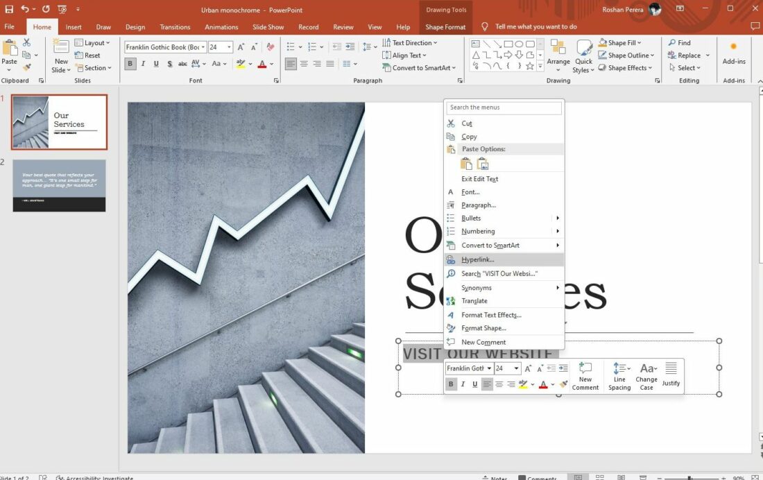This screenshot has width=763, height=480.
Task: Click the Change Case icon in mini toolbar
Action: click(x=646, y=375)
